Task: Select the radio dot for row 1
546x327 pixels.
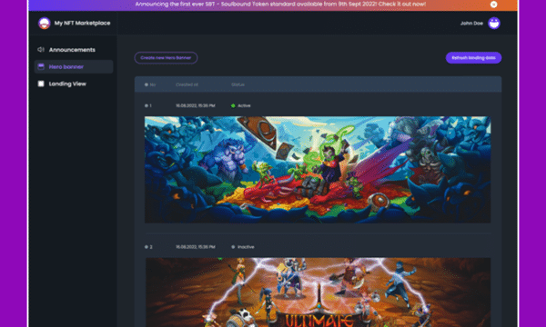Action: click(x=147, y=105)
